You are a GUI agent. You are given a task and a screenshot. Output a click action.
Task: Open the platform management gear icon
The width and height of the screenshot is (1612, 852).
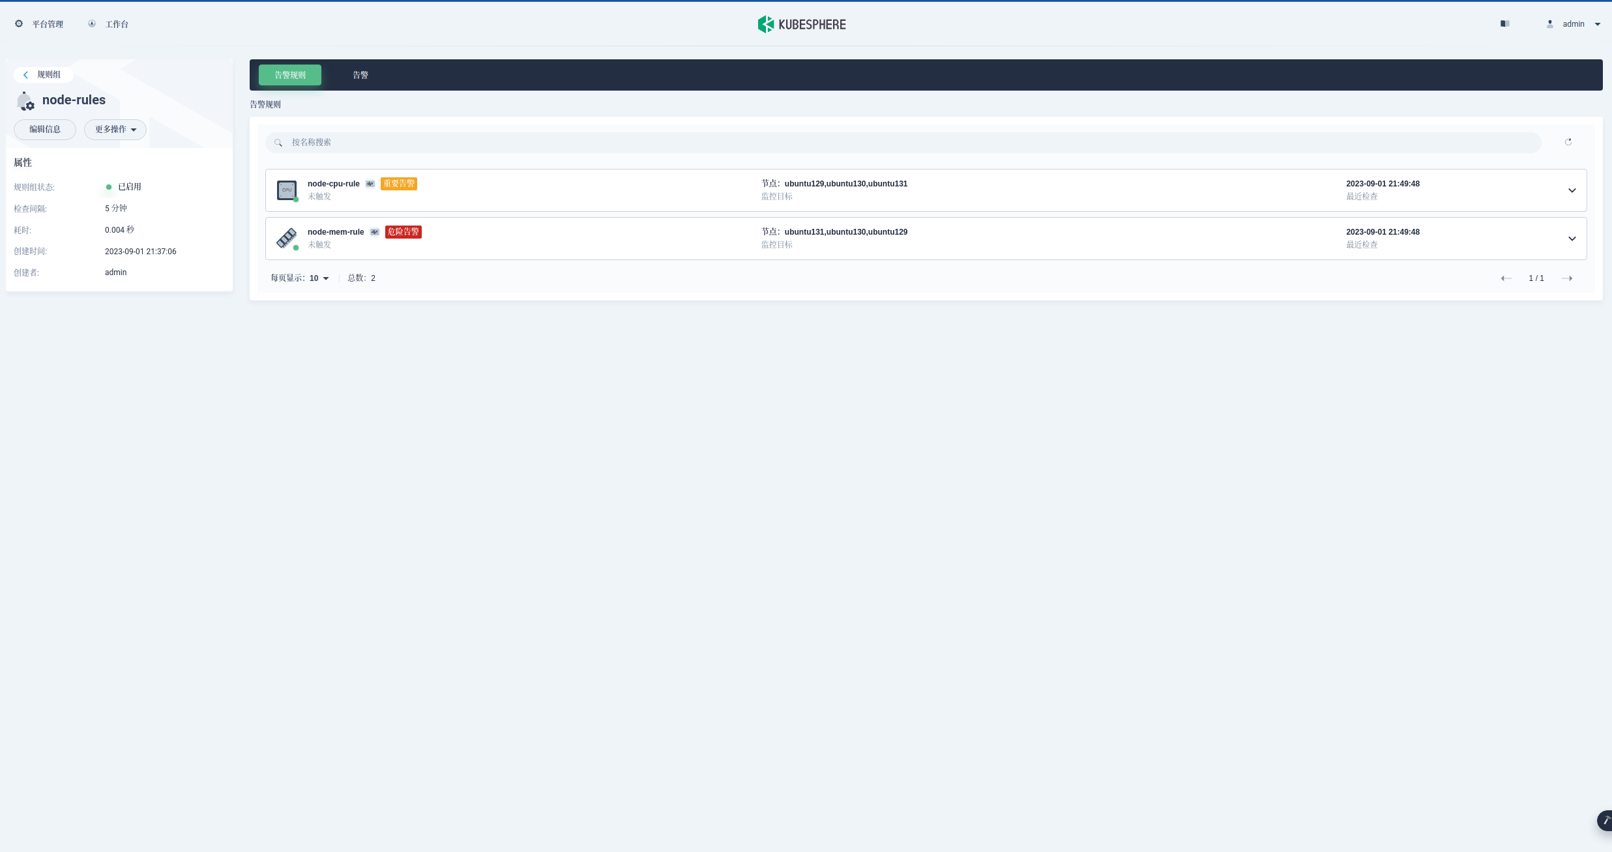19,23
